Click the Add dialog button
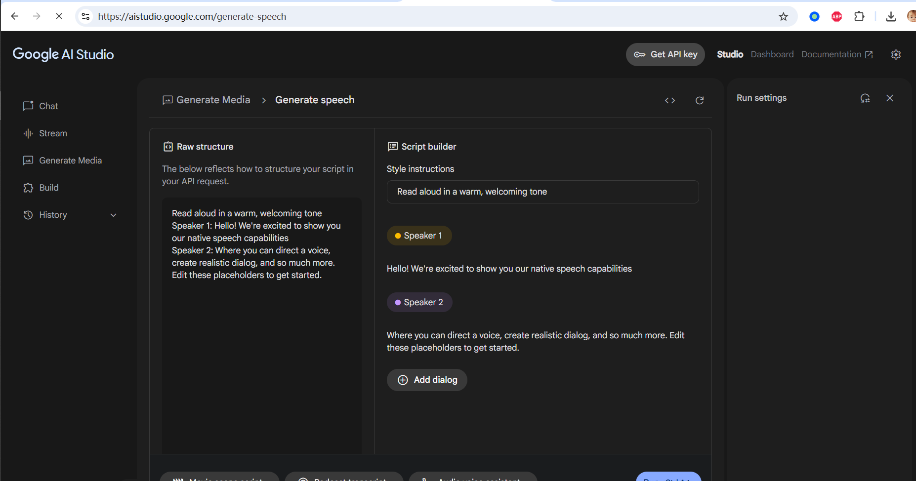 pyautogui.click(x=427, y=380)
